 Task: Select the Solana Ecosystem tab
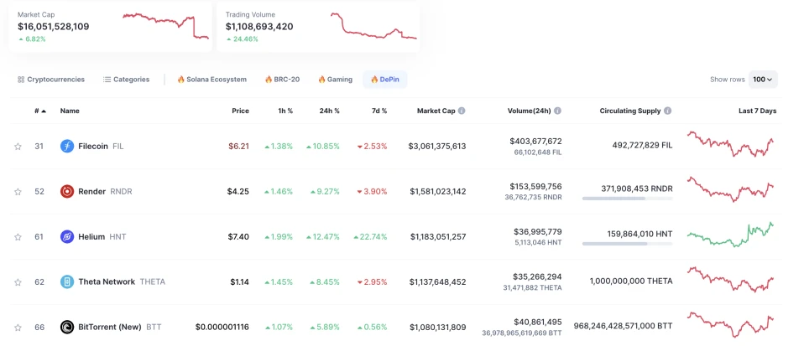pos(211,80)
